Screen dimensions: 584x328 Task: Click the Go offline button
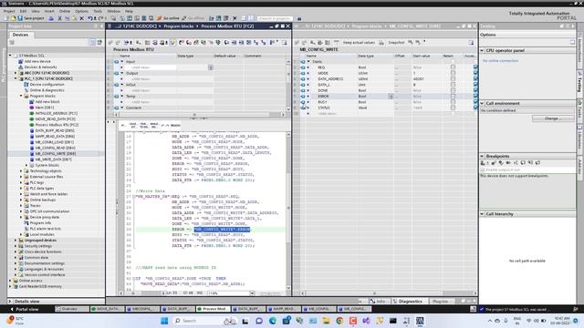point(193,18)
